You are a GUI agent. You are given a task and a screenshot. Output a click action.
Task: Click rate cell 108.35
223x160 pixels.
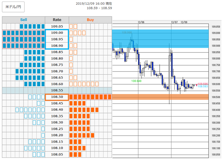click(x=57, y=116)
